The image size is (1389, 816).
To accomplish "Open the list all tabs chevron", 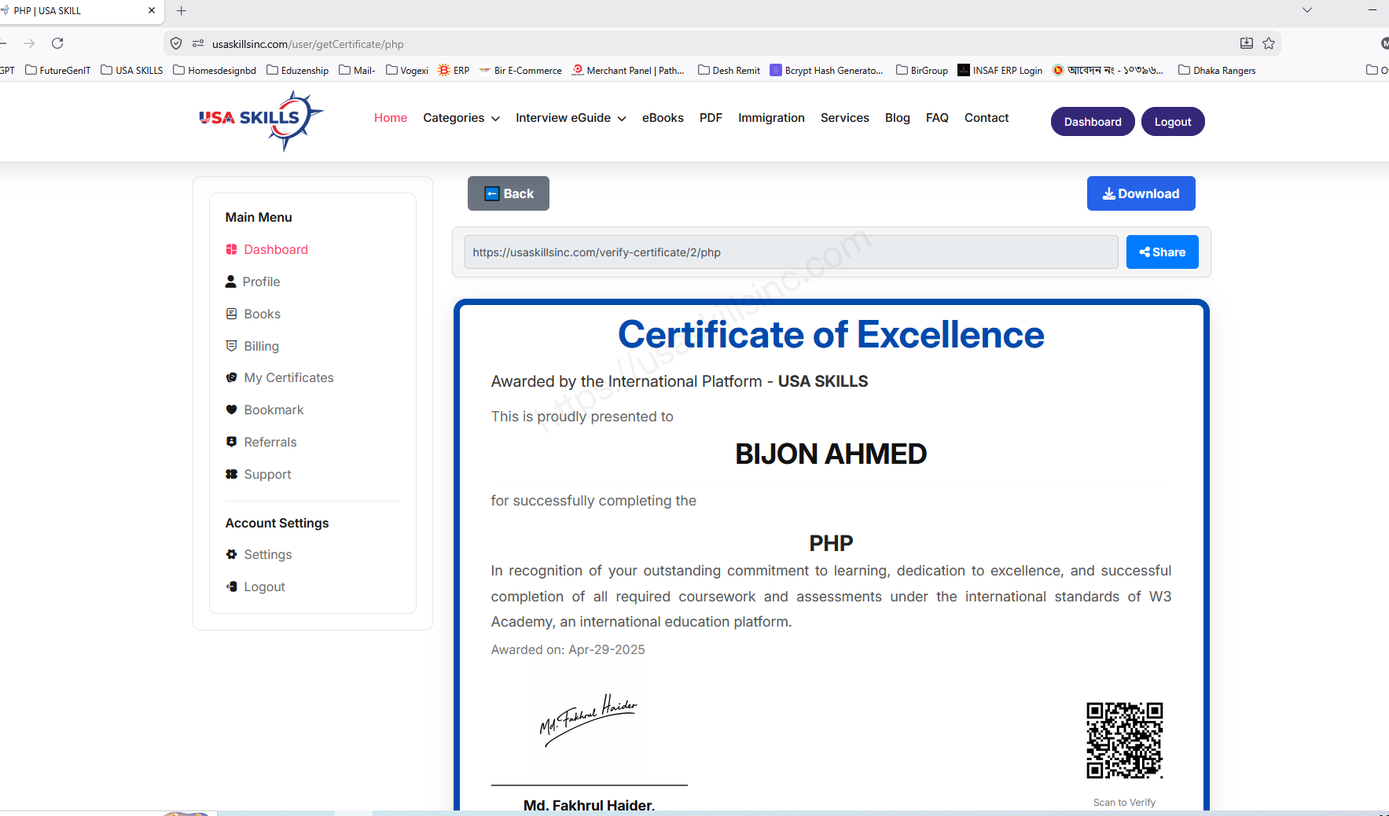I will coord(1307,10).
